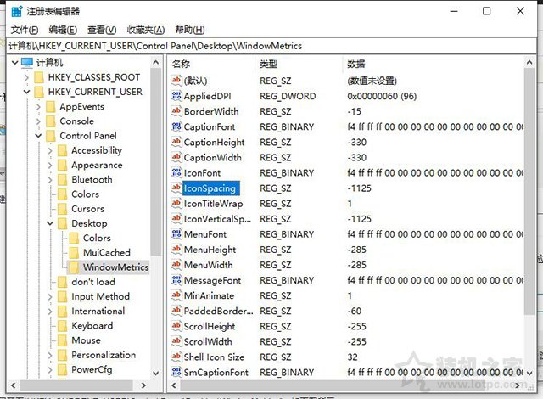Open the 收藏夹(A) menu

(x=145, y=30)
